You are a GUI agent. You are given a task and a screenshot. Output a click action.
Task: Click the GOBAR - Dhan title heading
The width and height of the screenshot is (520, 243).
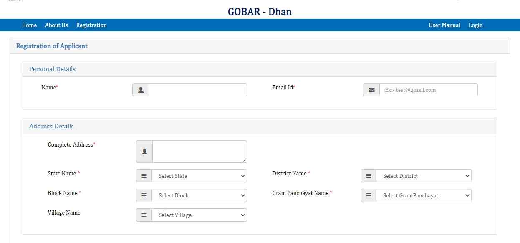click(x=260, y=12)
